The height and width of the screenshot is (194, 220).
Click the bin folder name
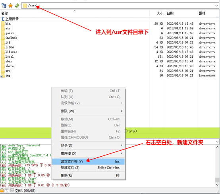pyautogui.click(x=8, y=23)
